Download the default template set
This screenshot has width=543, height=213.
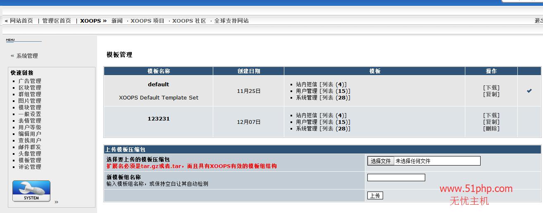[x=491, y=88]
